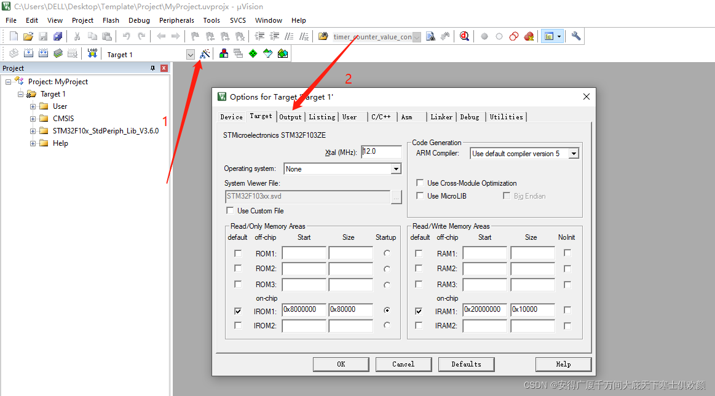Image resolution: width=715 pixels, height=396 pixels.
Task: Click the dialog Help button
Action: pos(563,364)
